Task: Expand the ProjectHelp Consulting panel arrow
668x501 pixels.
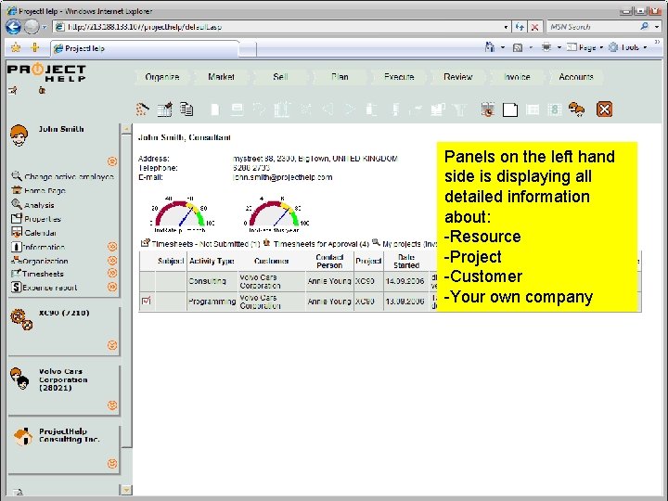Action: pyautogui.click(x=112, y=463)
